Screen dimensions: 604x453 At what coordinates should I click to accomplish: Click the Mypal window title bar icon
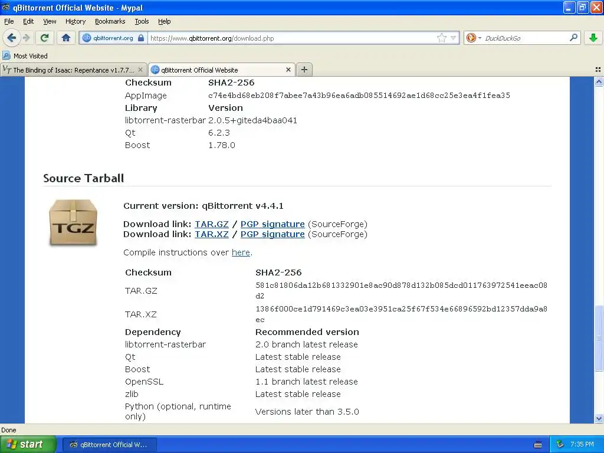point(6,7)
